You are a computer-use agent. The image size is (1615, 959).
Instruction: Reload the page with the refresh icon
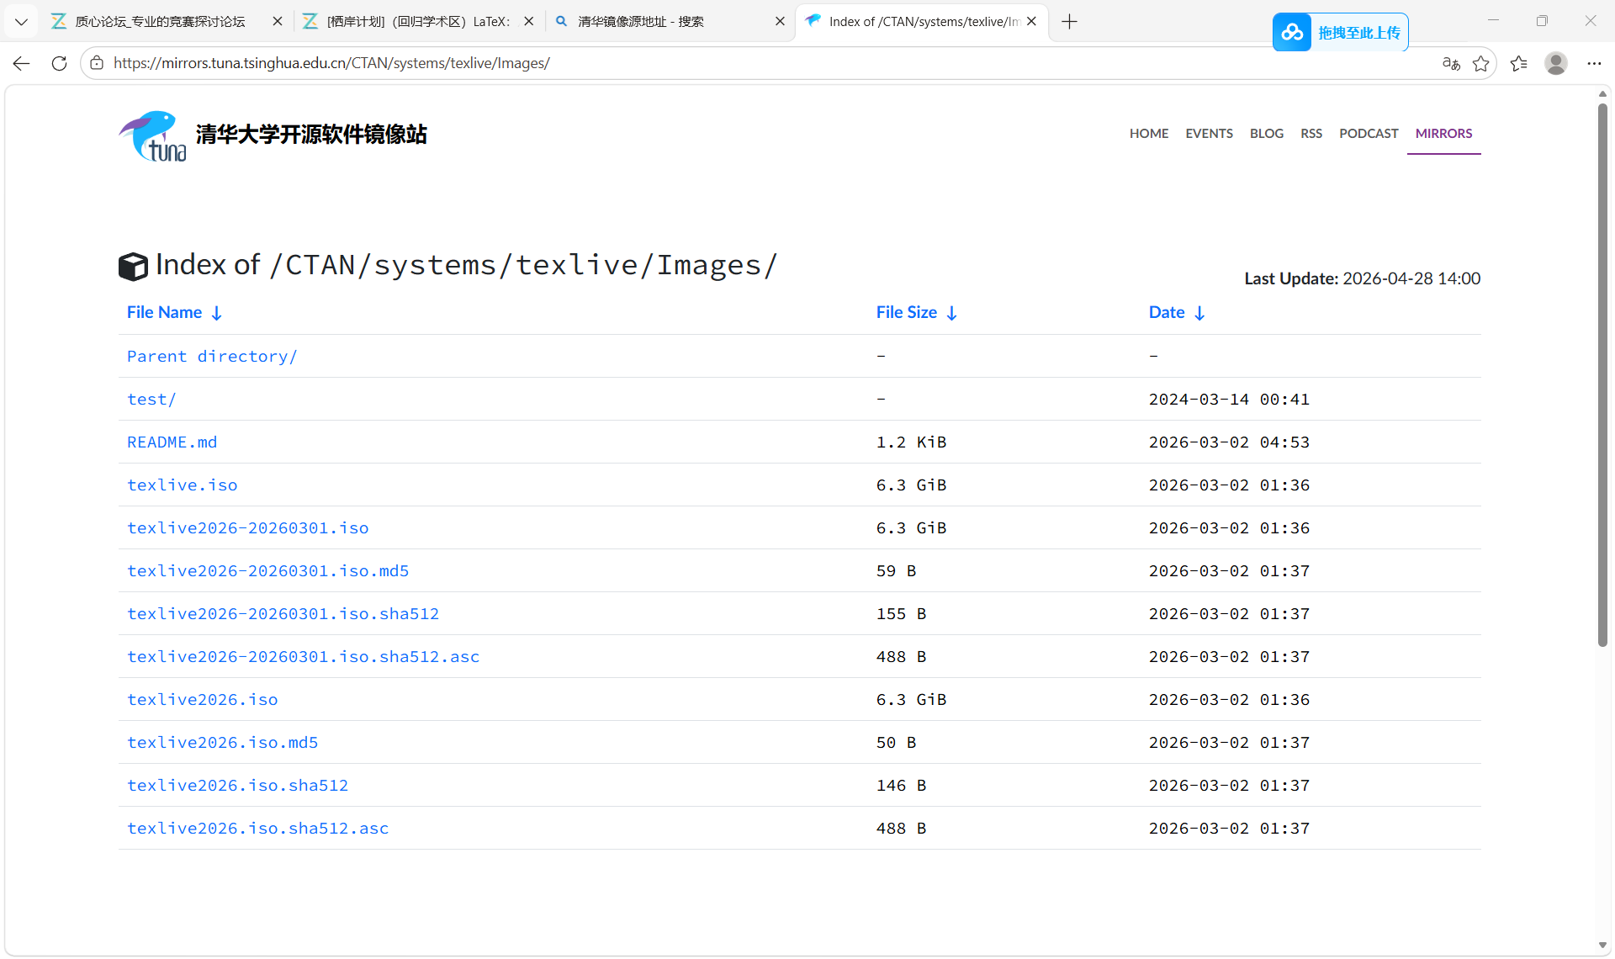(59, 63)
